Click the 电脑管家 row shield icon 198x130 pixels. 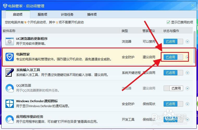pyautogui.click(x=10, y=57)
